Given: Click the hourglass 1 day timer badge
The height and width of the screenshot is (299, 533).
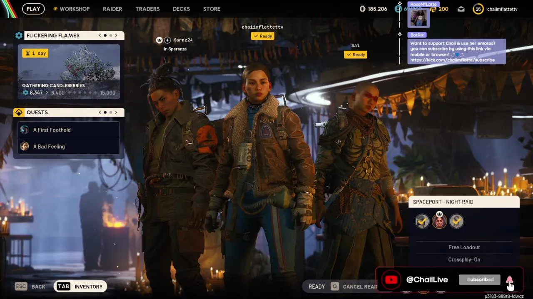Looking at the screenshot, I should [35, 53].
